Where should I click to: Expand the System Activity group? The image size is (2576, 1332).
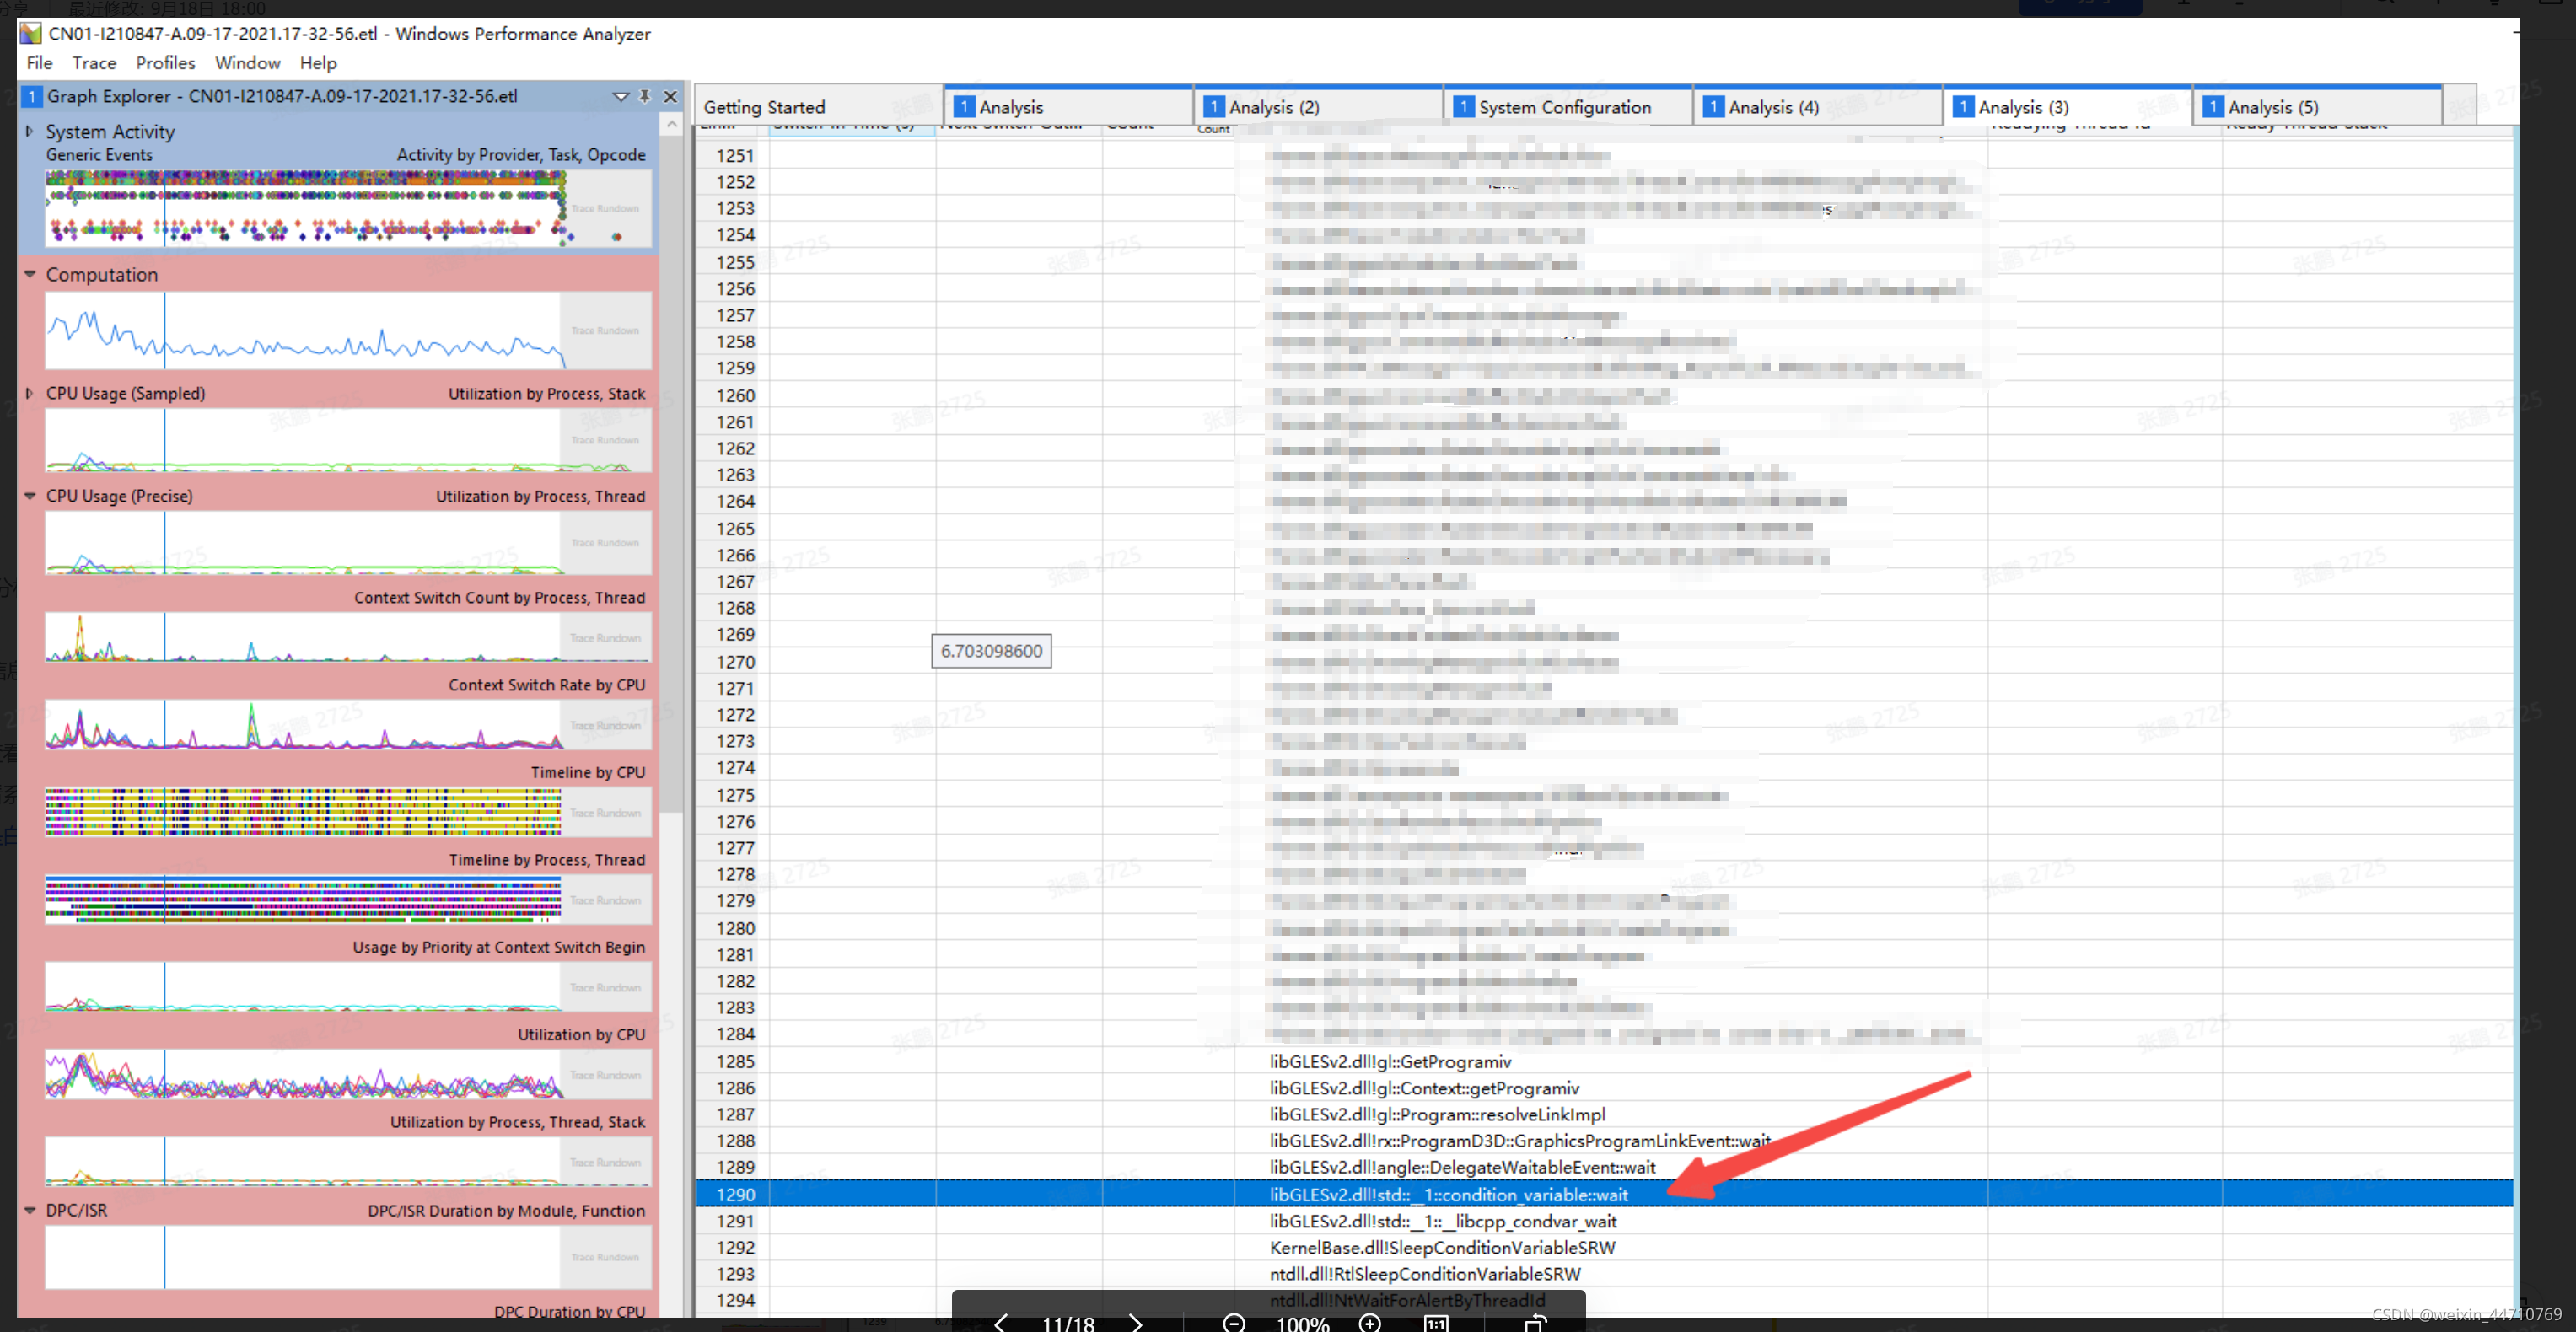[x=29, y=131]
